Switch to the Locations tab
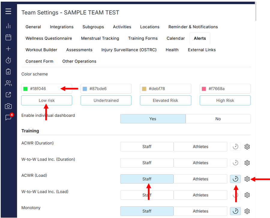 tap(150, 27)
